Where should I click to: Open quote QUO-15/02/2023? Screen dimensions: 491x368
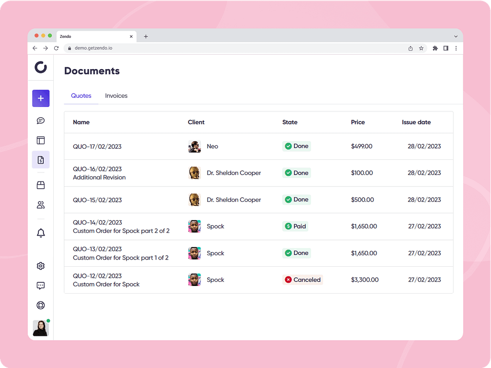click(97, 200)
